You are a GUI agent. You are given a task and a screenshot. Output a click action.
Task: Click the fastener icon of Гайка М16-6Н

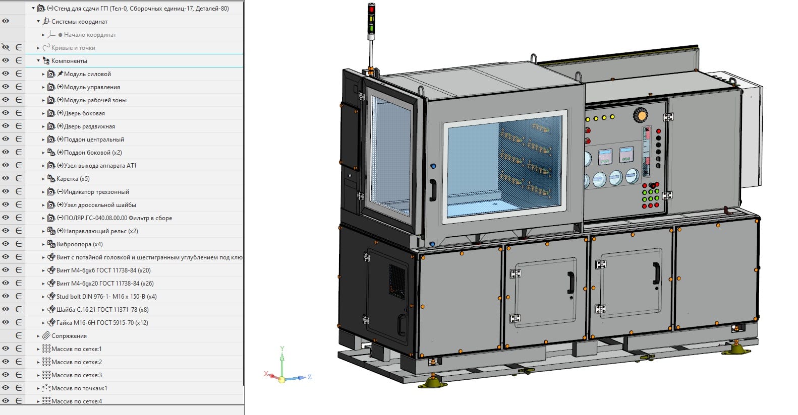click(x=51, y=323)
